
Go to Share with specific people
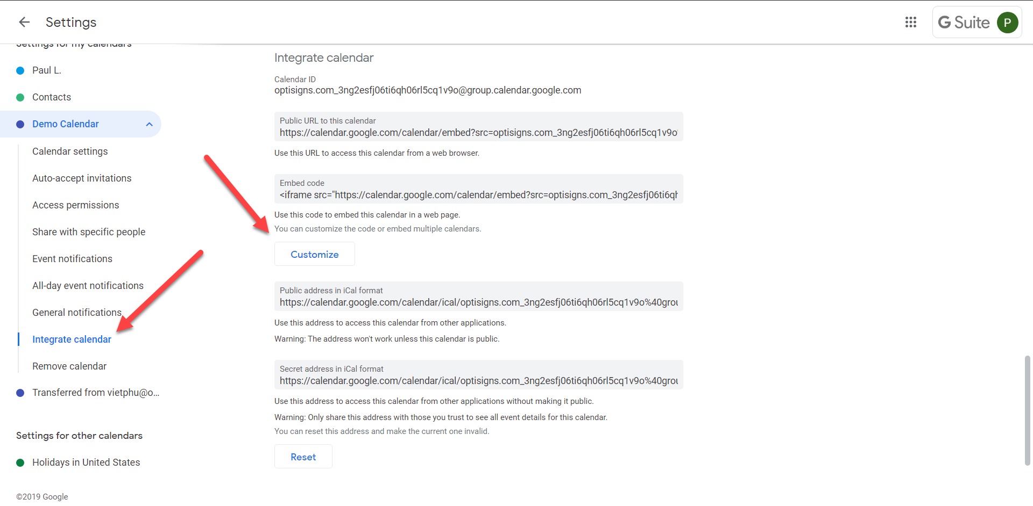click(x=89, y=232)
